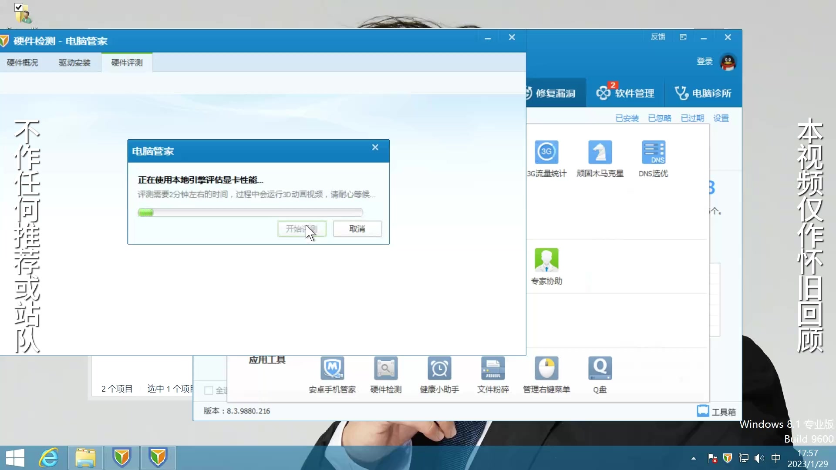836x470 pixels.
Task: Show hidden tray icons arrow
Action: point(694,458)
